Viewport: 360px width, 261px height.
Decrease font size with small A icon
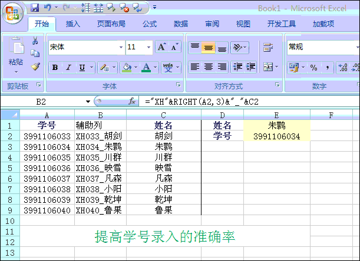coord(174,47)
